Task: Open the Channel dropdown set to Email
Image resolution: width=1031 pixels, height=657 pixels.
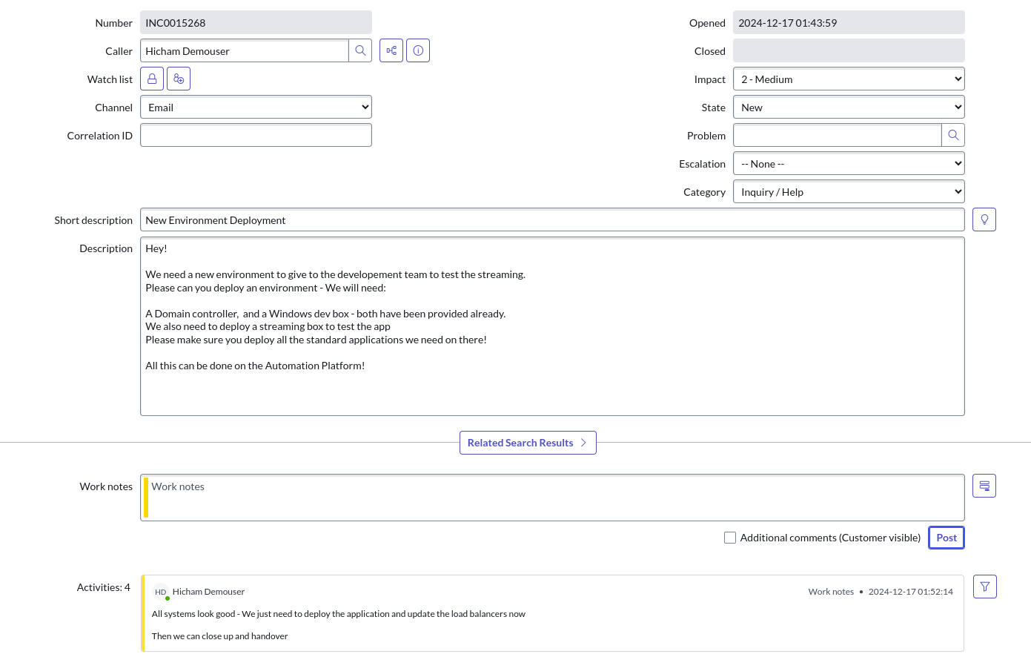Action: (256, 107)
